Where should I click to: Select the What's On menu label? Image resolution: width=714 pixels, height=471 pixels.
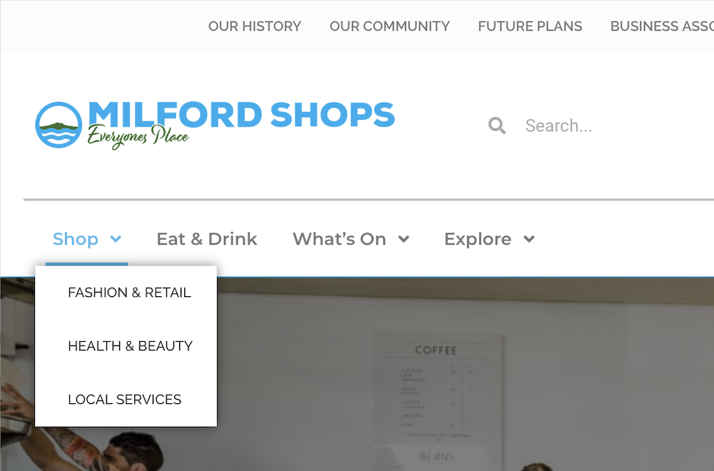[339, 239]
